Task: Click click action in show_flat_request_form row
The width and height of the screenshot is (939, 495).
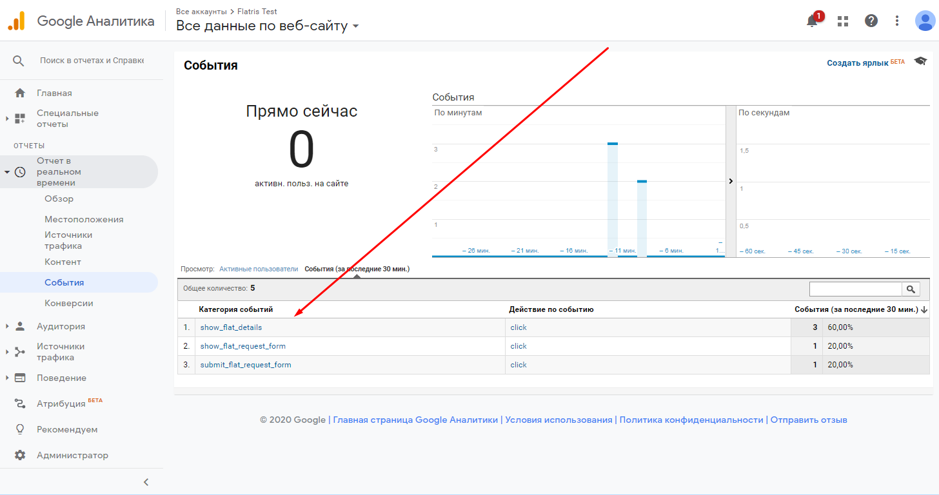Action: (x=519, y=346)
